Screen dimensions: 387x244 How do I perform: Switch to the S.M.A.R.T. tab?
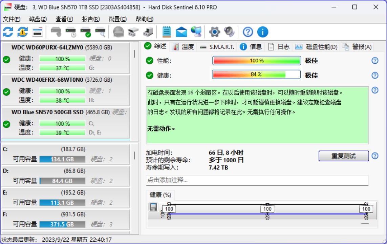pos(217,47)
